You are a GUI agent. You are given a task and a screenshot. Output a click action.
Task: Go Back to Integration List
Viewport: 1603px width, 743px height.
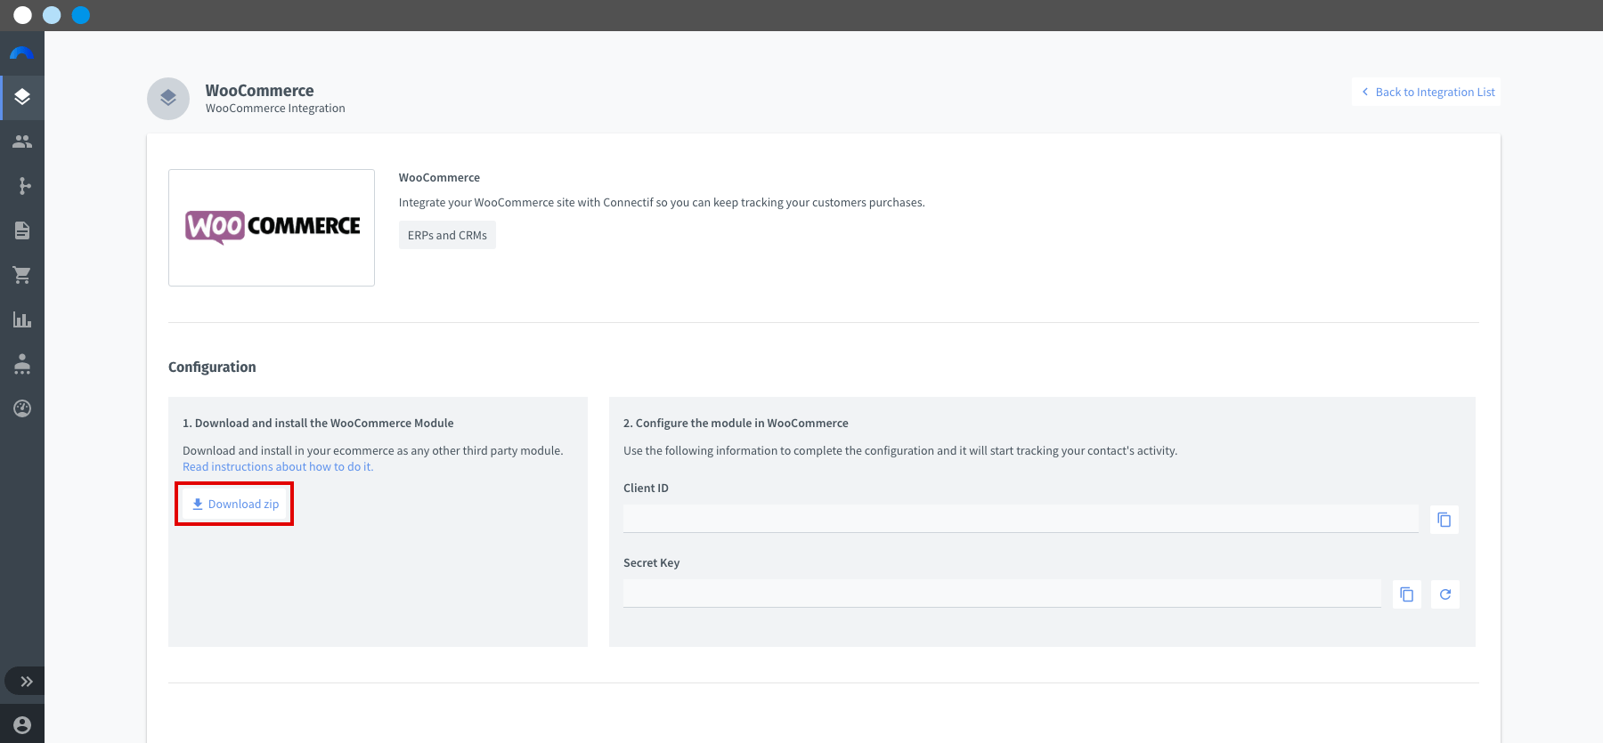click(1427, 92)
